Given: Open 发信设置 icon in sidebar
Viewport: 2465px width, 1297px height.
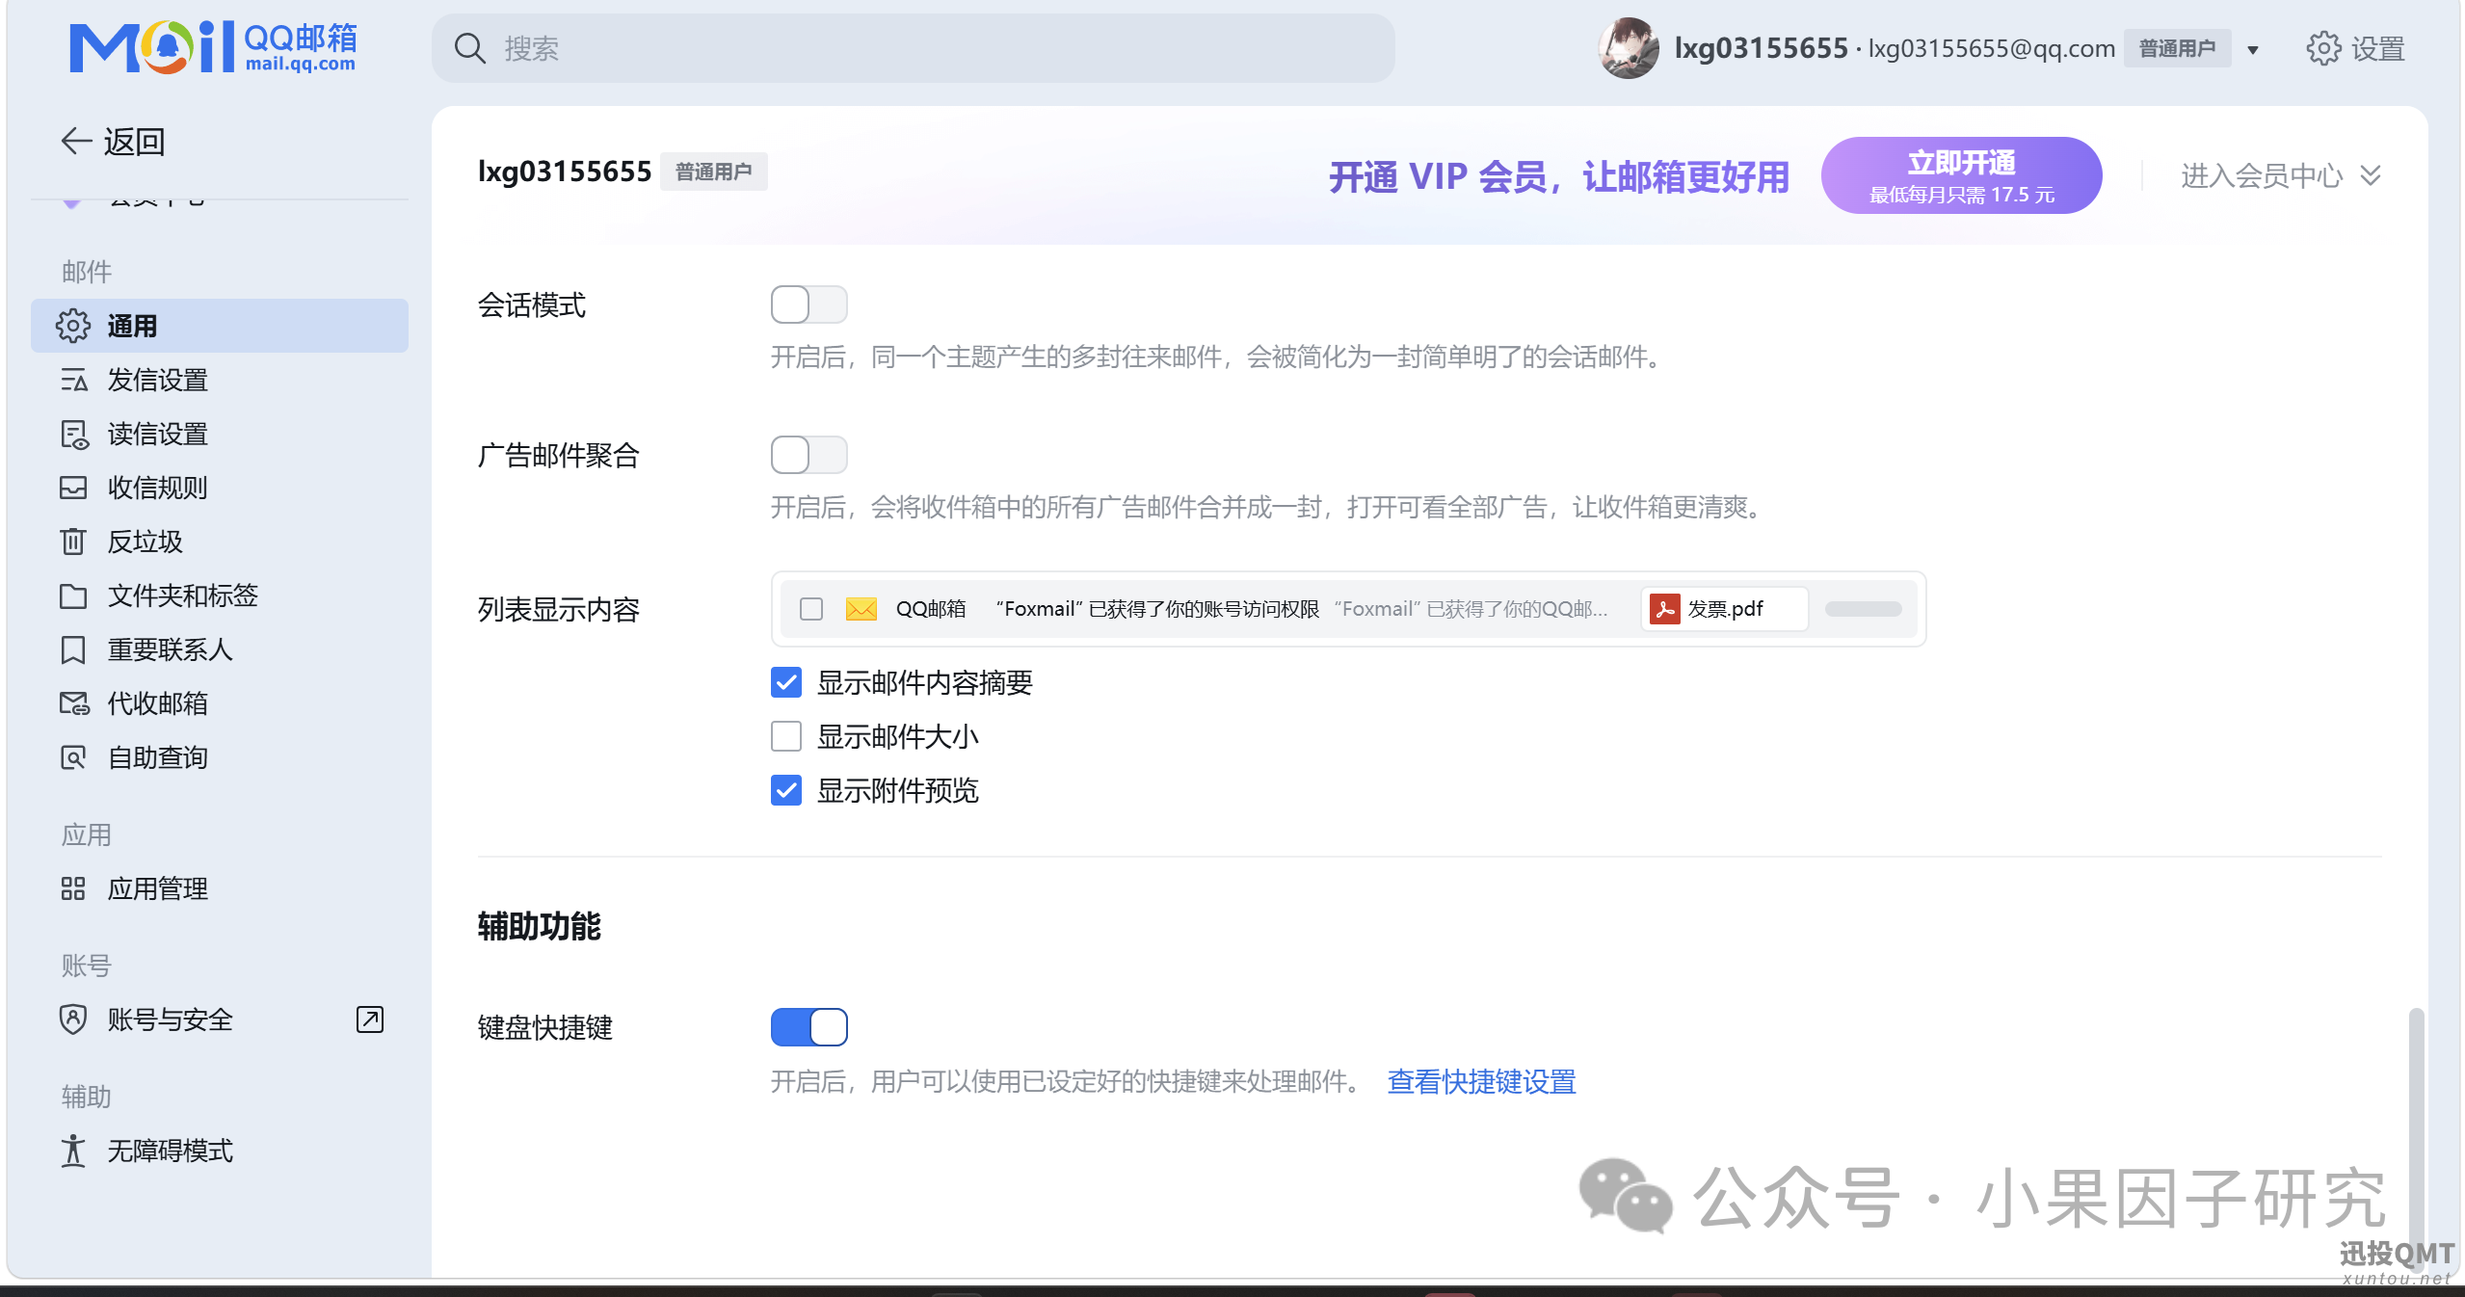Looking at the screenshot, I should 73,380.
